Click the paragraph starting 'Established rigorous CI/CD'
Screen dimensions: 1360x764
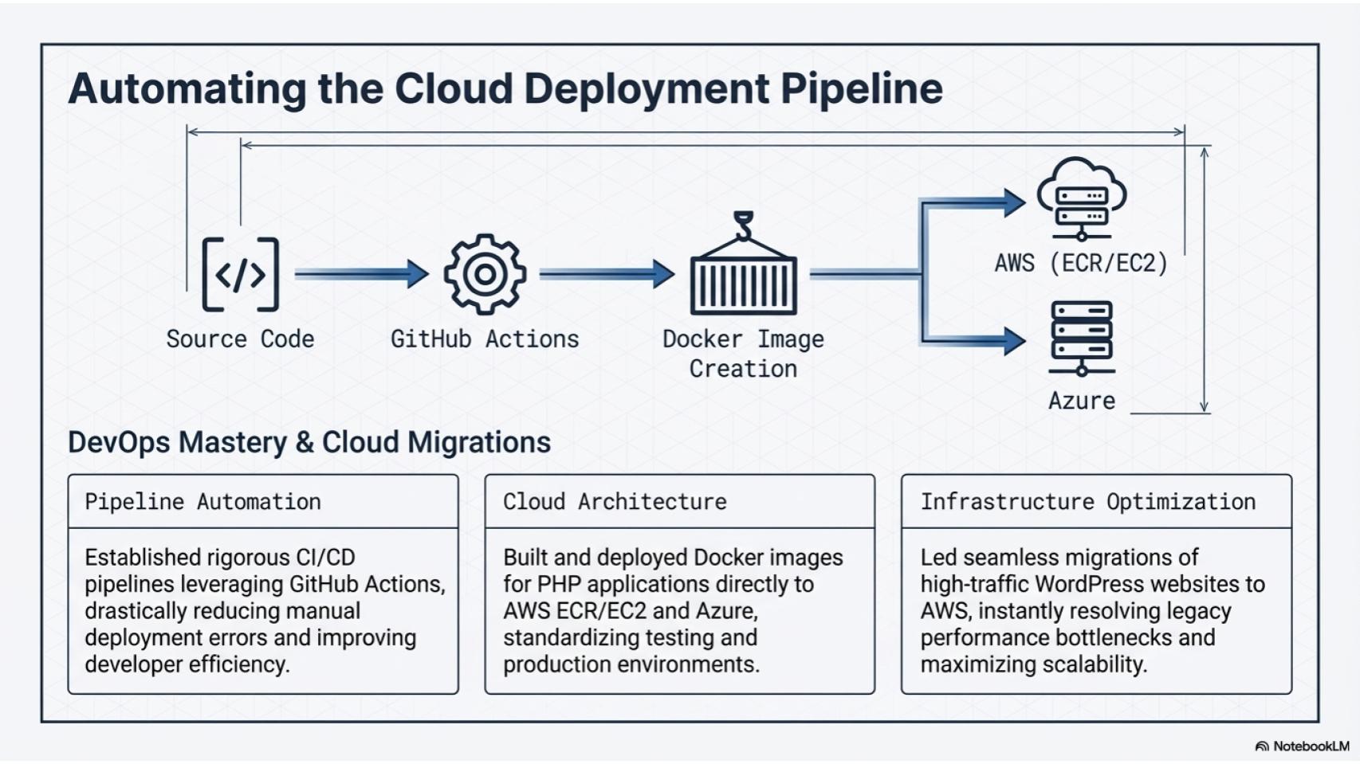click(265, 611)
